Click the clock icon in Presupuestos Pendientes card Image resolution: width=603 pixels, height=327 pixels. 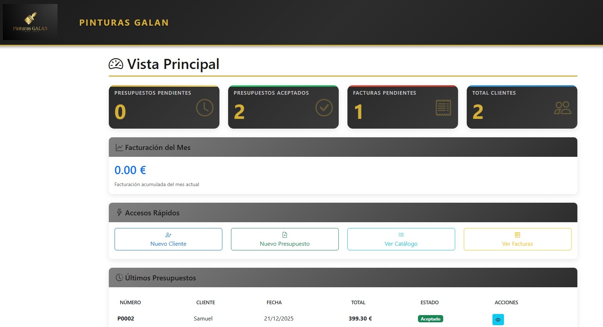click(205, 108)
